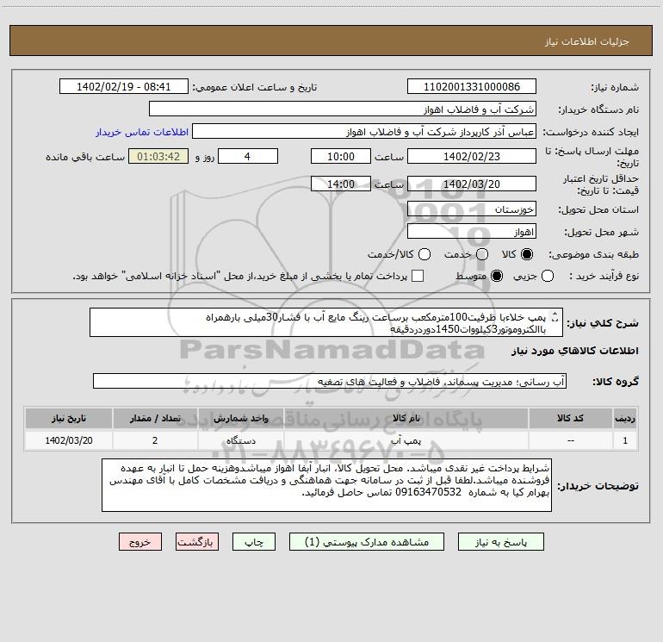This screenshot has height=642, width=663.
Task: Click announcement date field 1402/02/19 - 08:41
Action: click(124, 86)
